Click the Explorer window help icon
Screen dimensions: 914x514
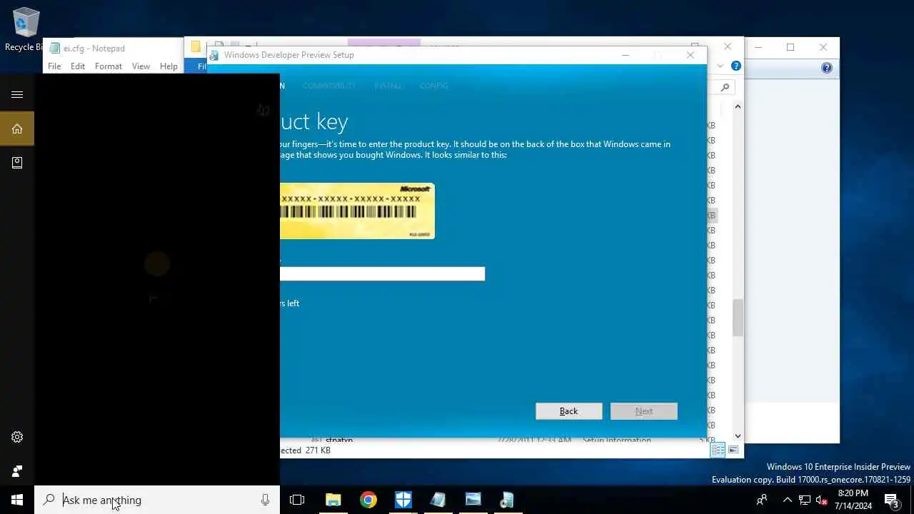736,66
